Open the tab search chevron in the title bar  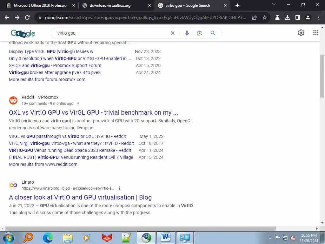274,5
